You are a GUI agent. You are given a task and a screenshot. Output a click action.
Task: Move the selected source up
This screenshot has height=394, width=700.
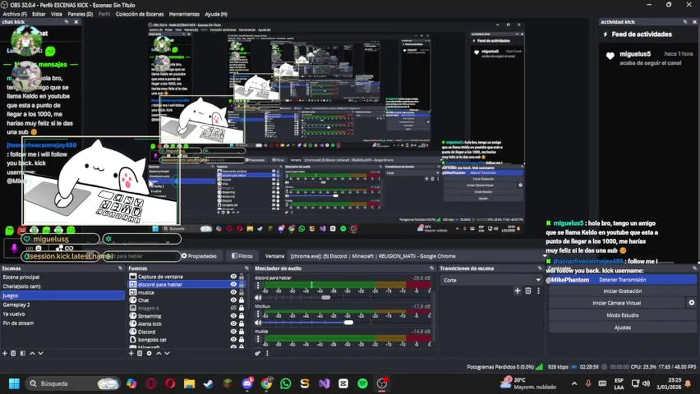[x=158, y=354]
